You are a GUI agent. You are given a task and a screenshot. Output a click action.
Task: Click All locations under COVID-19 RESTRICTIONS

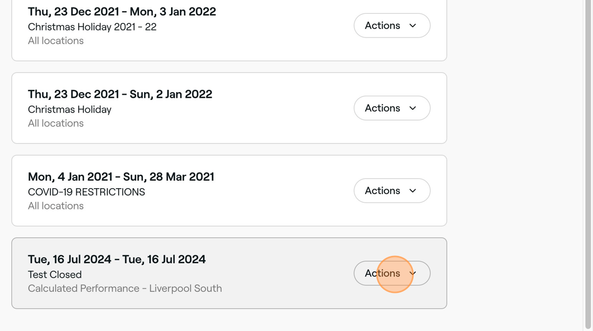pos(56,206)
